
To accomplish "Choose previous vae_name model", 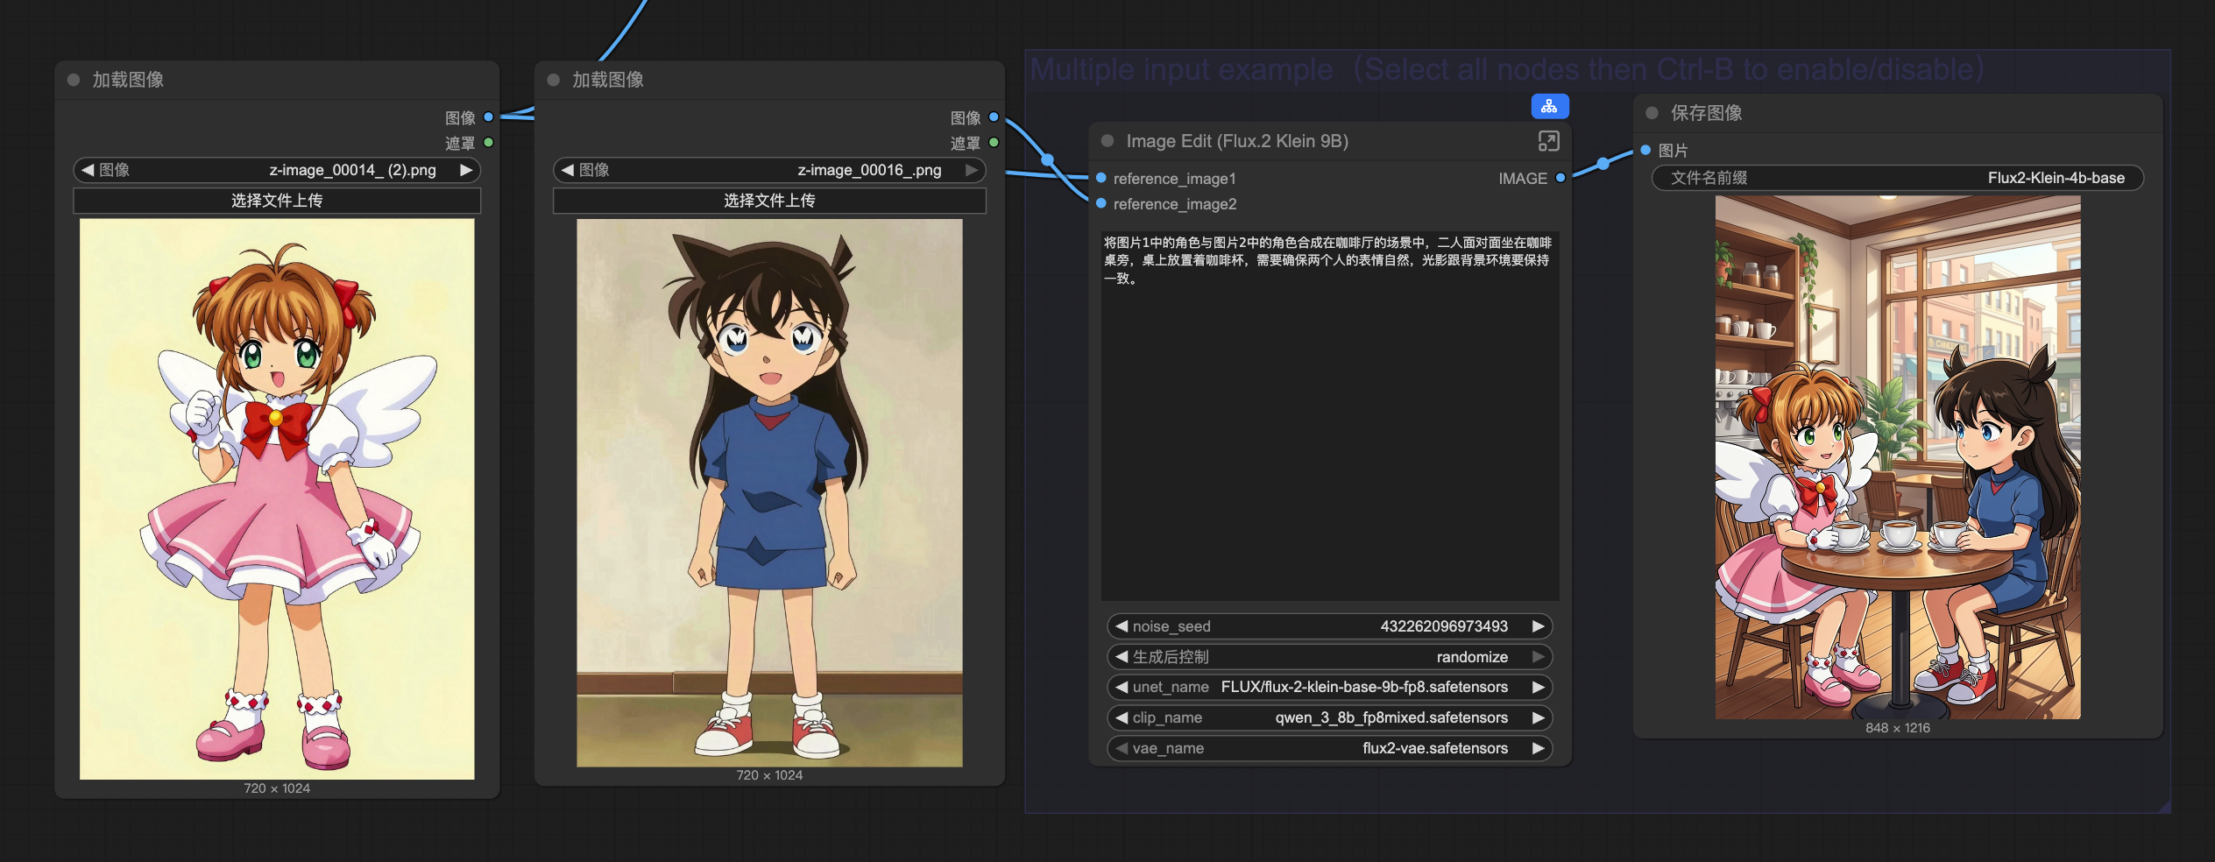I will [x=1122, y=748].
